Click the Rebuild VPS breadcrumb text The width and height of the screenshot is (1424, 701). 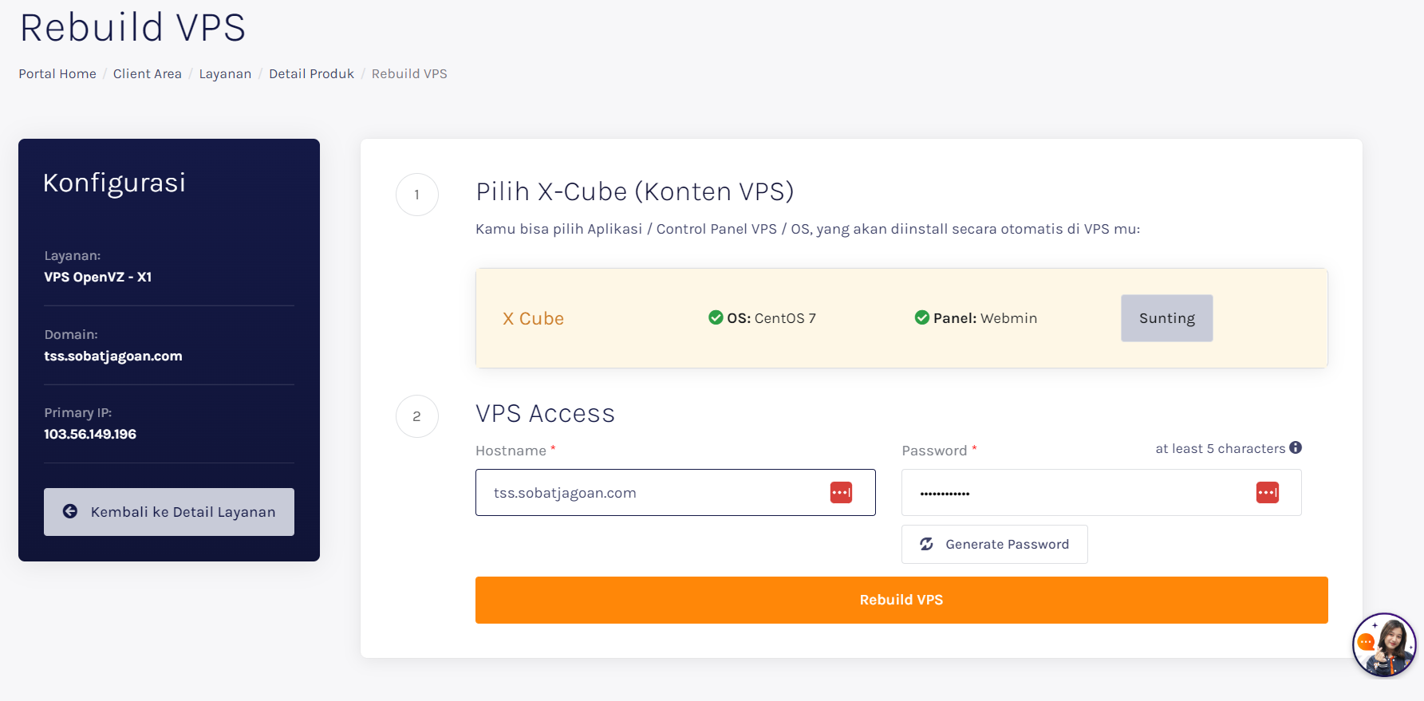(x=409, y=73)
